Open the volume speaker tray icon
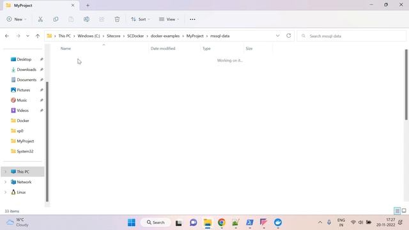Viewport: 409px width, 230px height. [360, 222]
